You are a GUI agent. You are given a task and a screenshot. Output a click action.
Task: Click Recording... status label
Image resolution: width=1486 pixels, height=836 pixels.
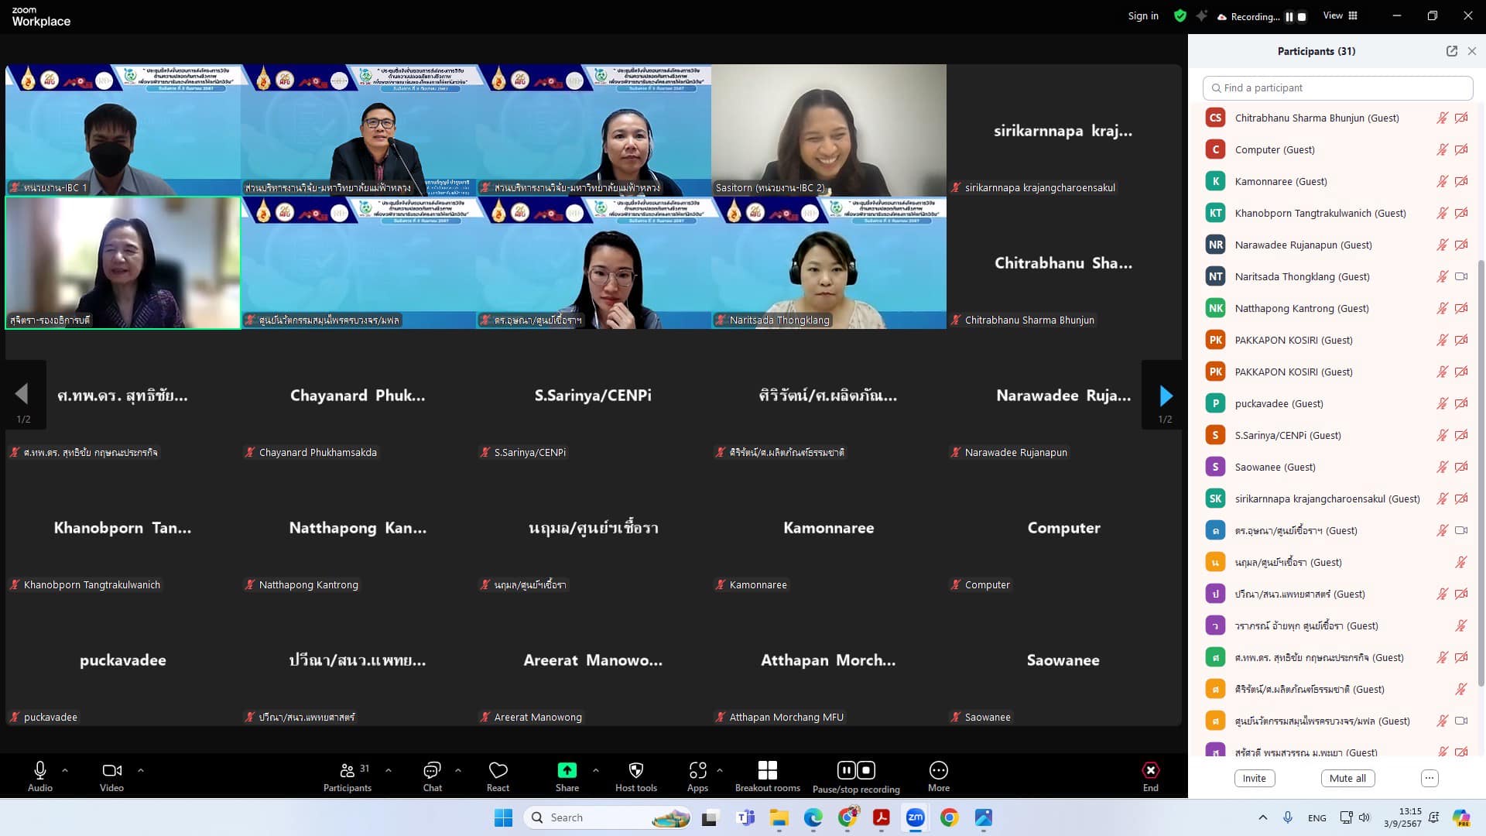tap(1255, 16)
